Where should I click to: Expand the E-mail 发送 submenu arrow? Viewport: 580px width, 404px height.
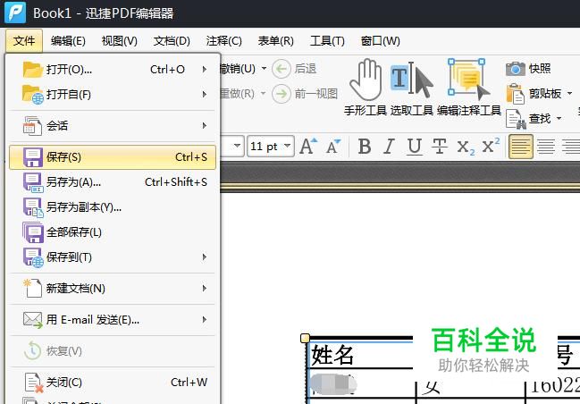coord(204,320)
